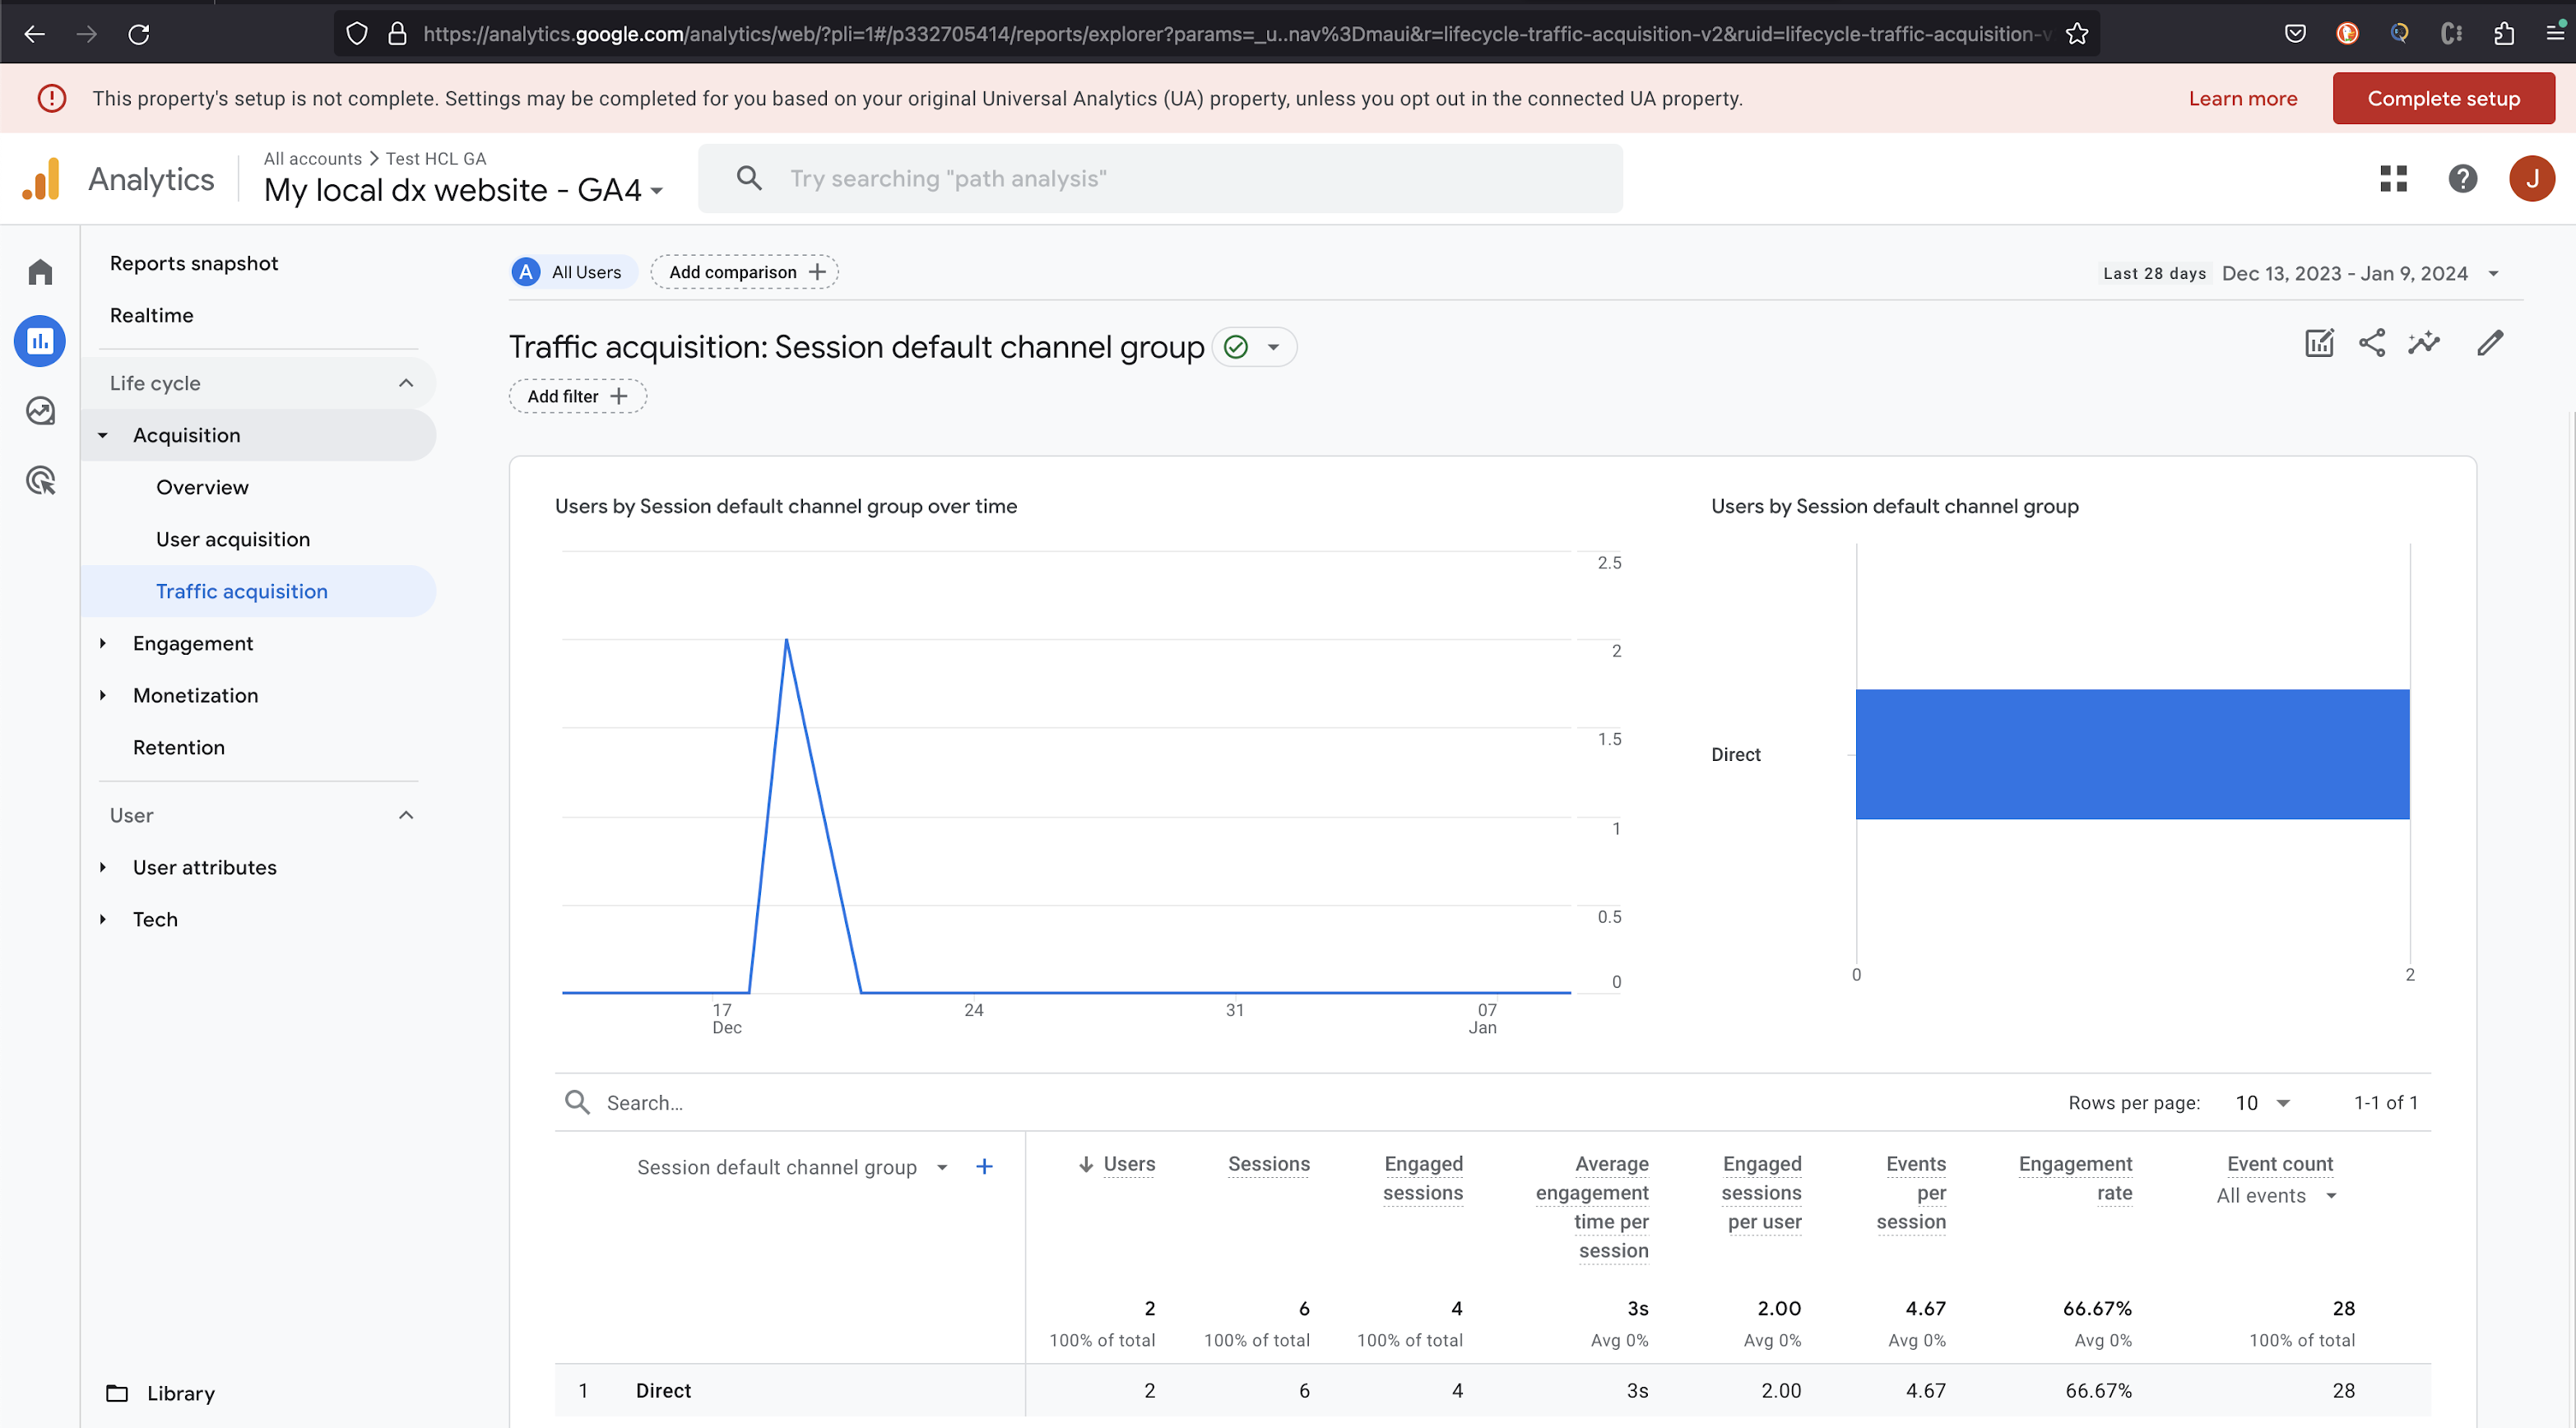The width and height of the screenshot is (2576, 1428).
Task: Click the Share this report icon
Action: pyautogui.click(x=2371, y=343)
